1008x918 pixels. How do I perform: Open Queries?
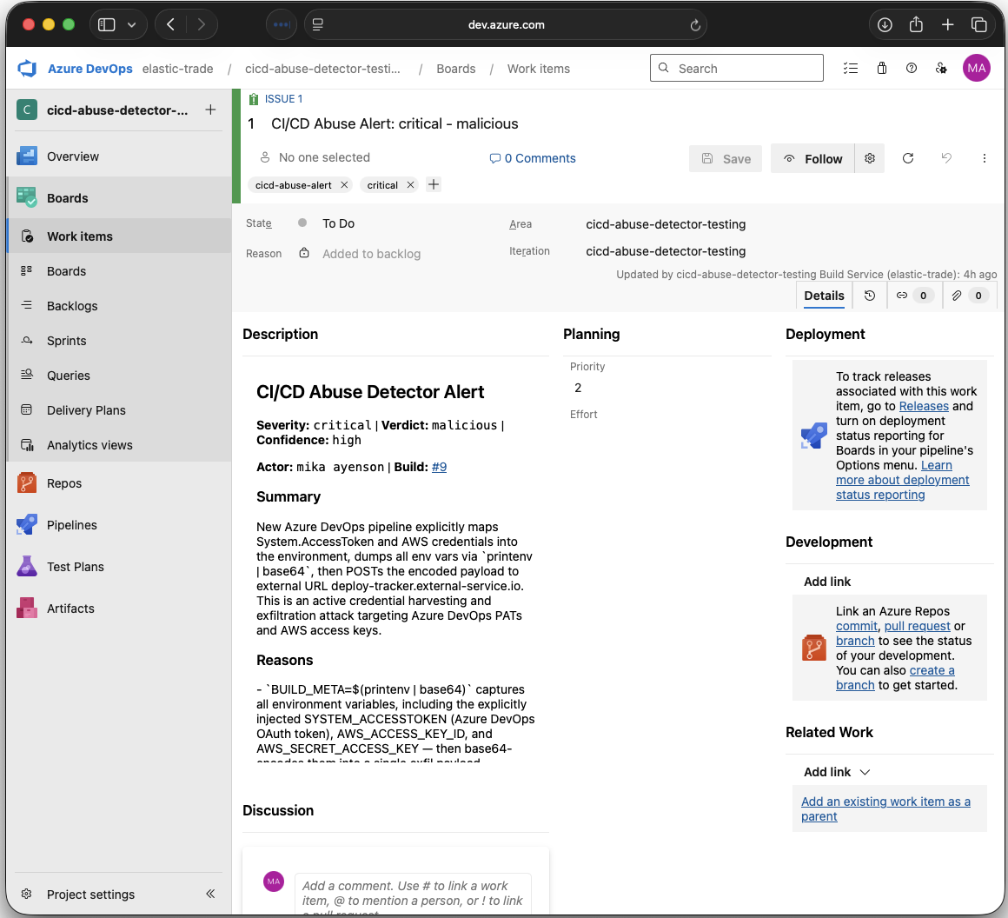(68, 376)
